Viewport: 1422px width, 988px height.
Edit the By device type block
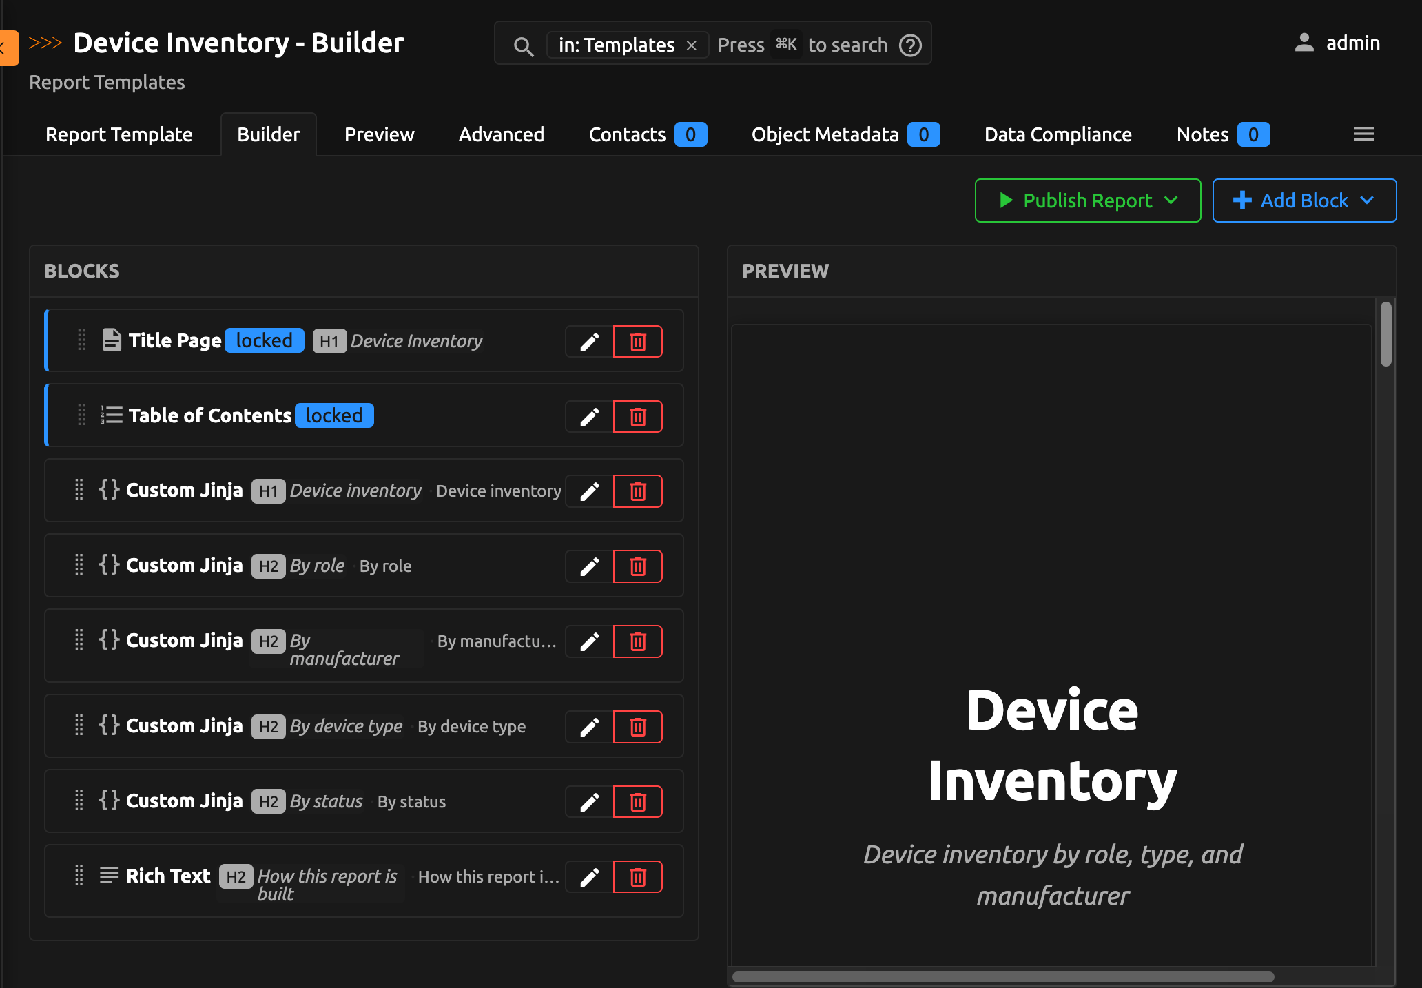click(589, 727)
